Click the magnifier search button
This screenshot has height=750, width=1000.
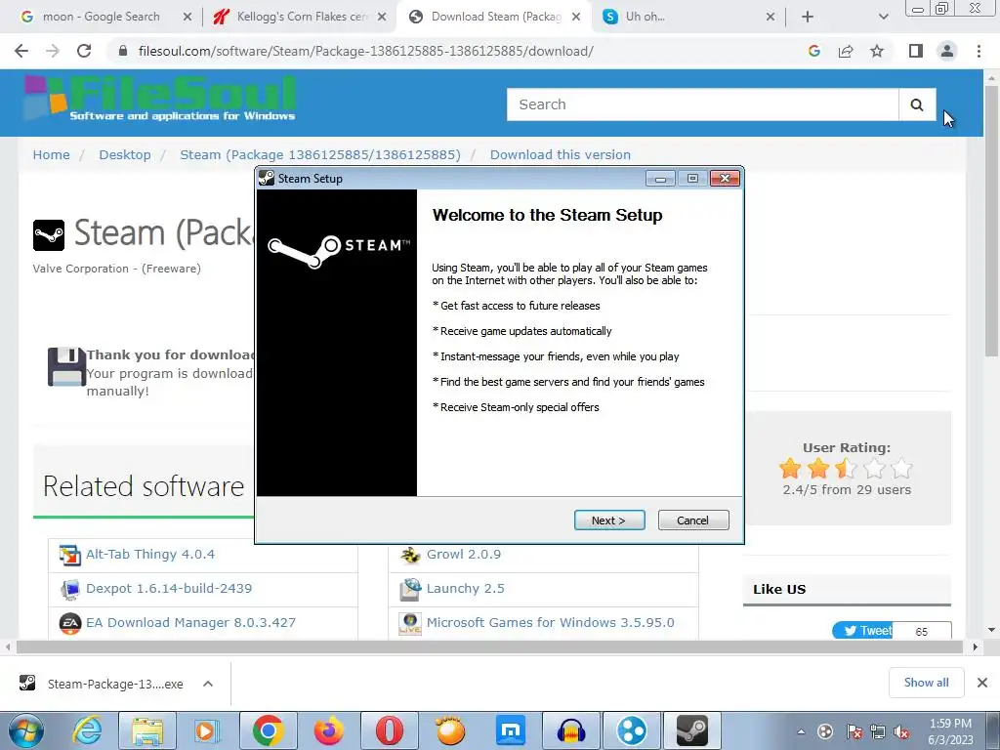pyautogui.click(x=917, y=104)
